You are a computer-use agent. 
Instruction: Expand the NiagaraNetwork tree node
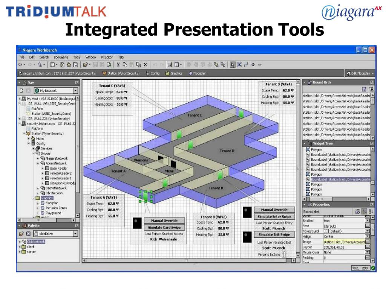(38, 158)
